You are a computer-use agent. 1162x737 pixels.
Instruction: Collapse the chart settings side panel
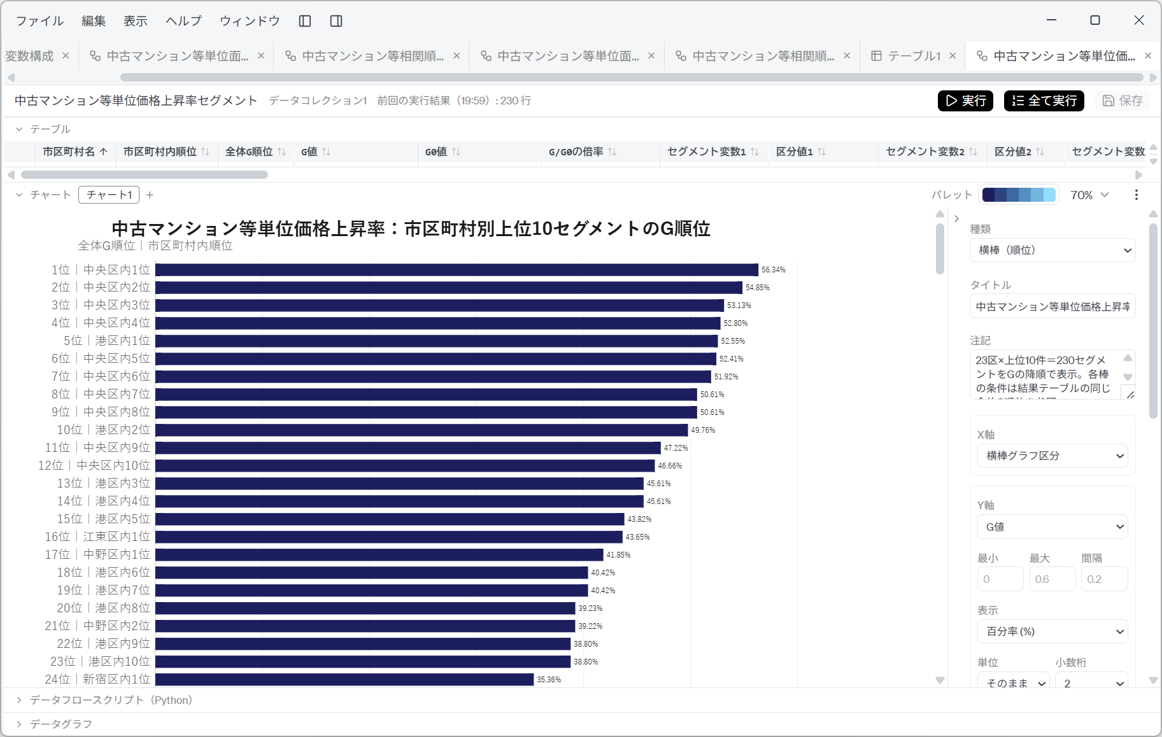coord(956,218)
